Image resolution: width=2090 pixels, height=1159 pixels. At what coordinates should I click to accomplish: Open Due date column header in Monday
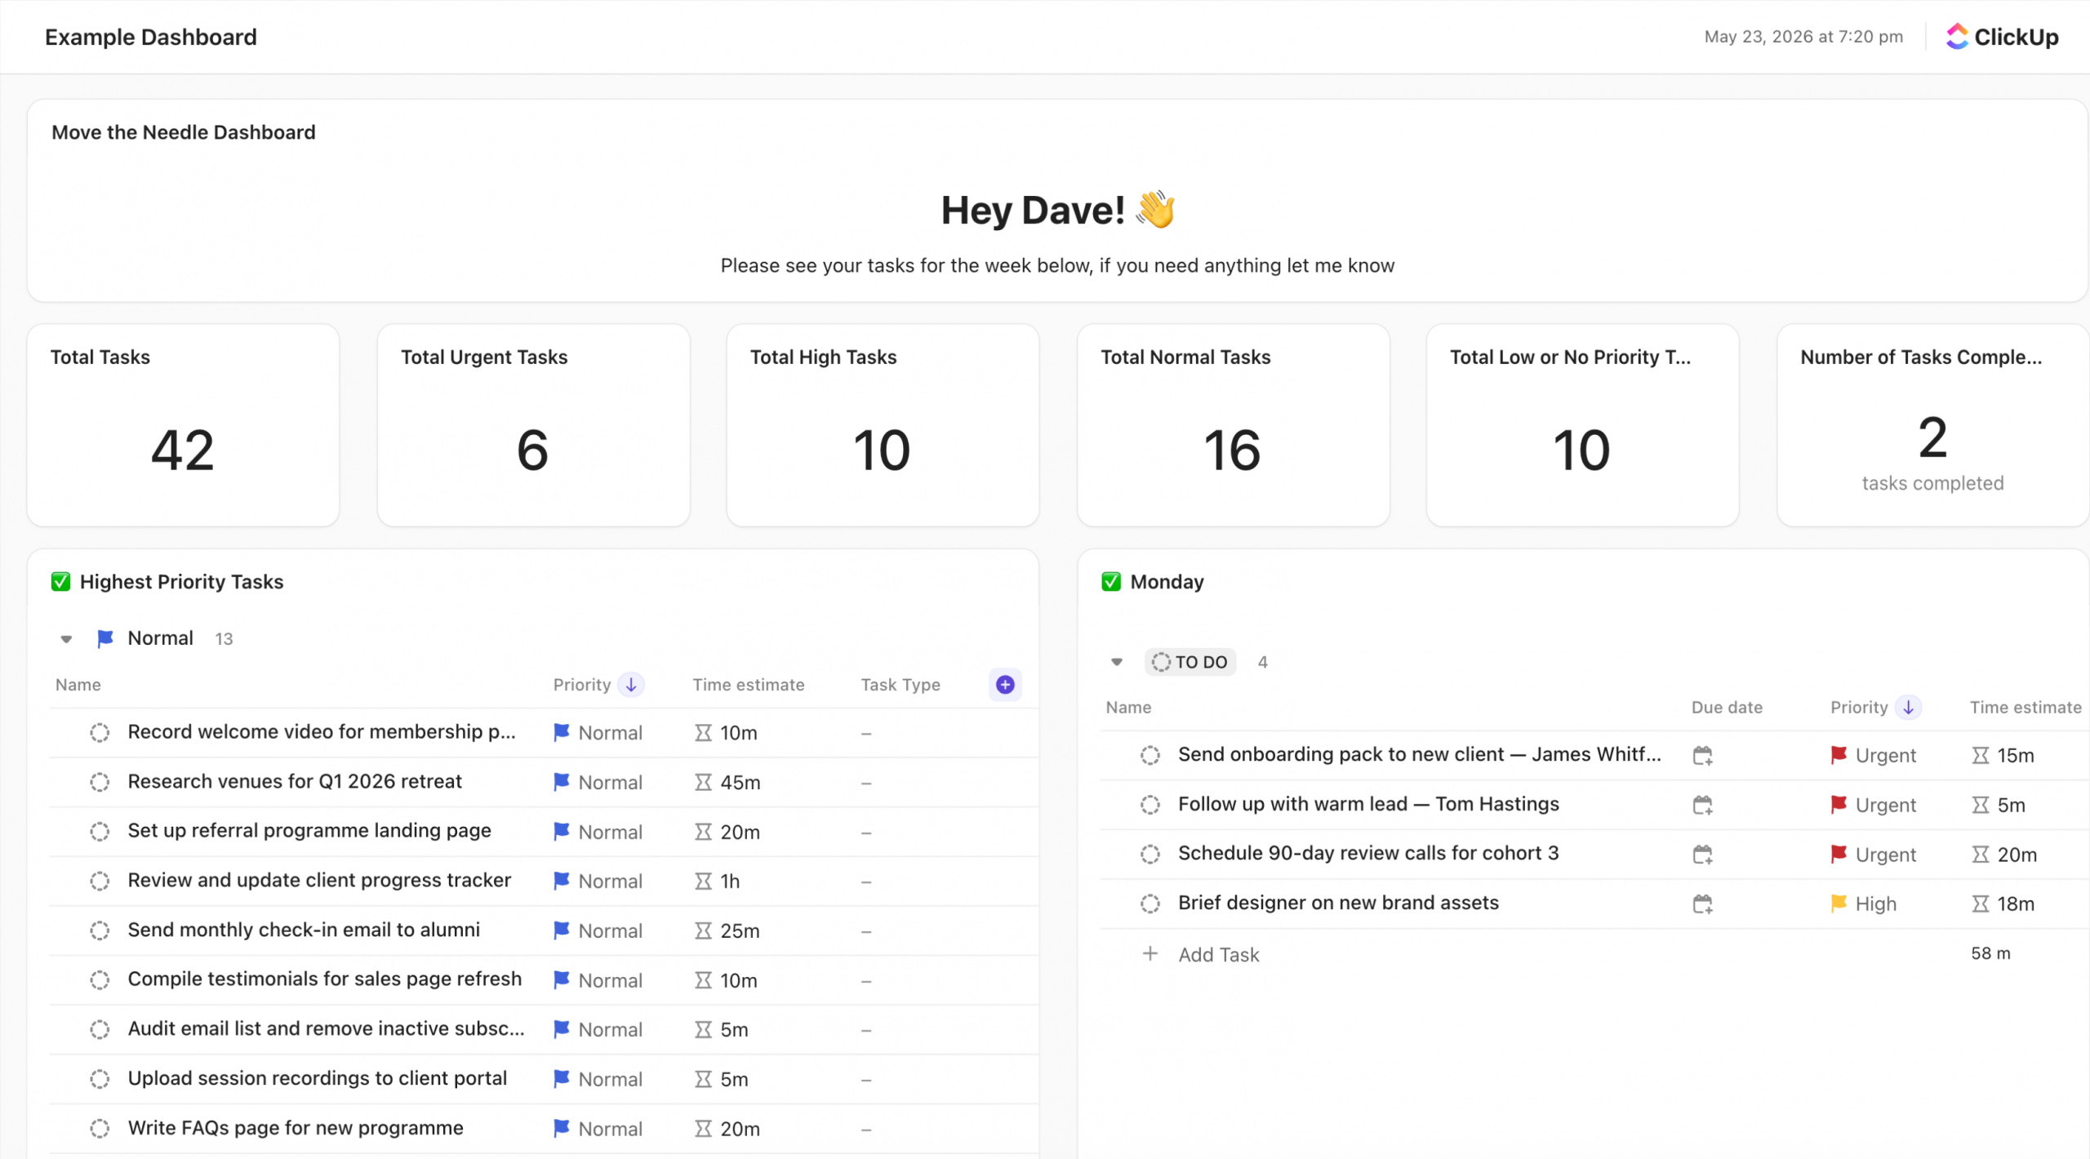tap(1726, 708)
